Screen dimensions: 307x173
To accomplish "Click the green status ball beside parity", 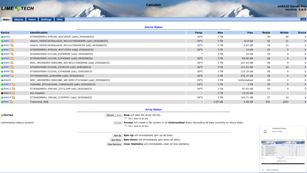I will (x=2, y=37).
